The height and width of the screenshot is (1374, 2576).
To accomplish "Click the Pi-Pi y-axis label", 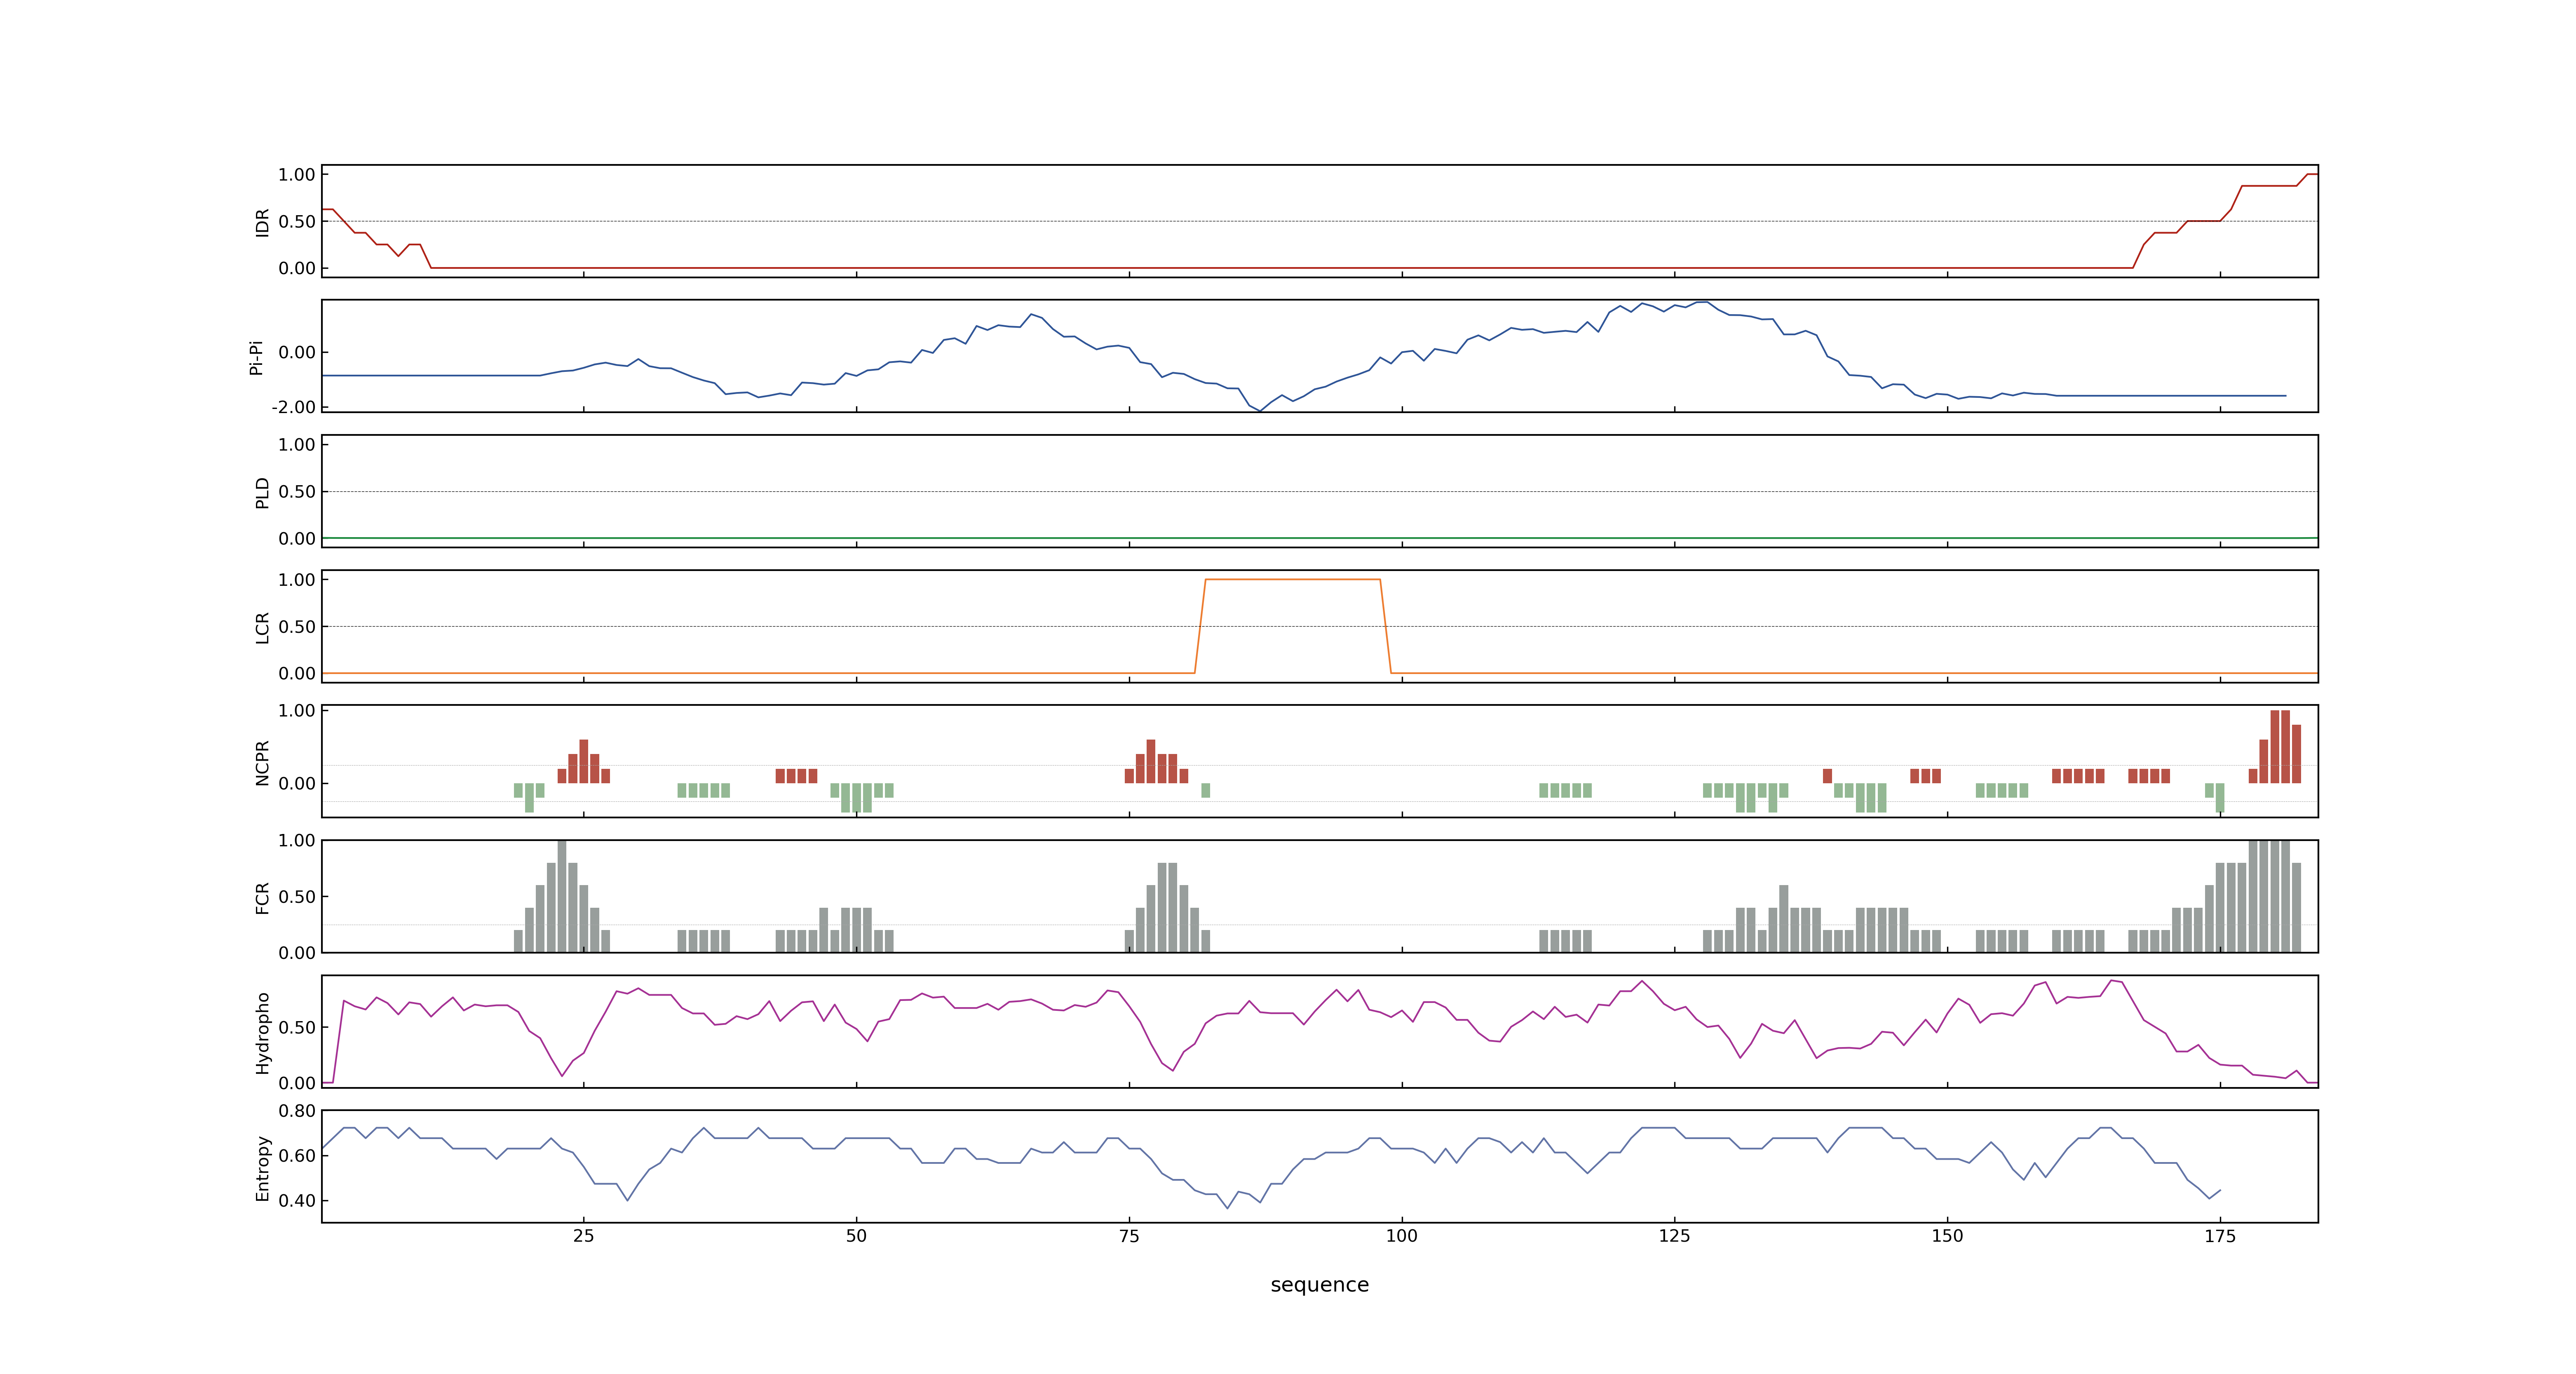I will tap(256, 357).
